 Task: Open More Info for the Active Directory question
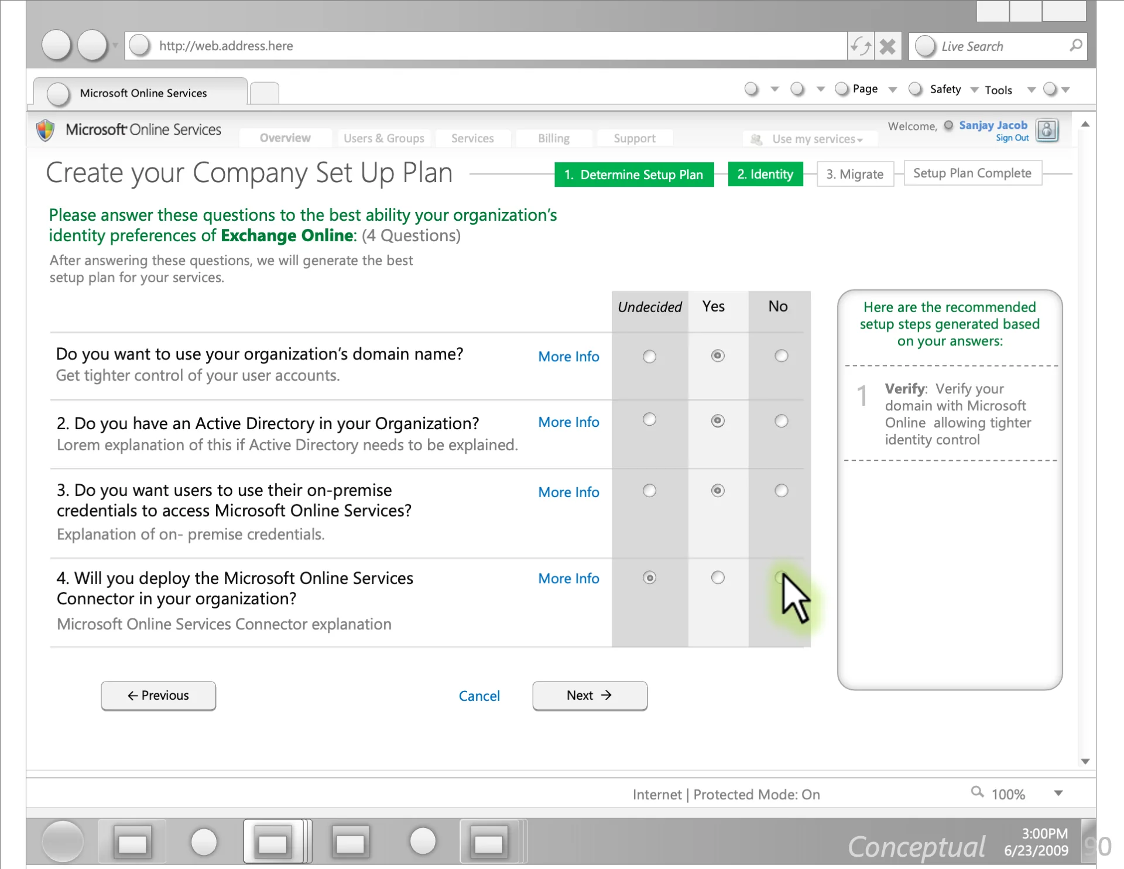pos(568,422)
